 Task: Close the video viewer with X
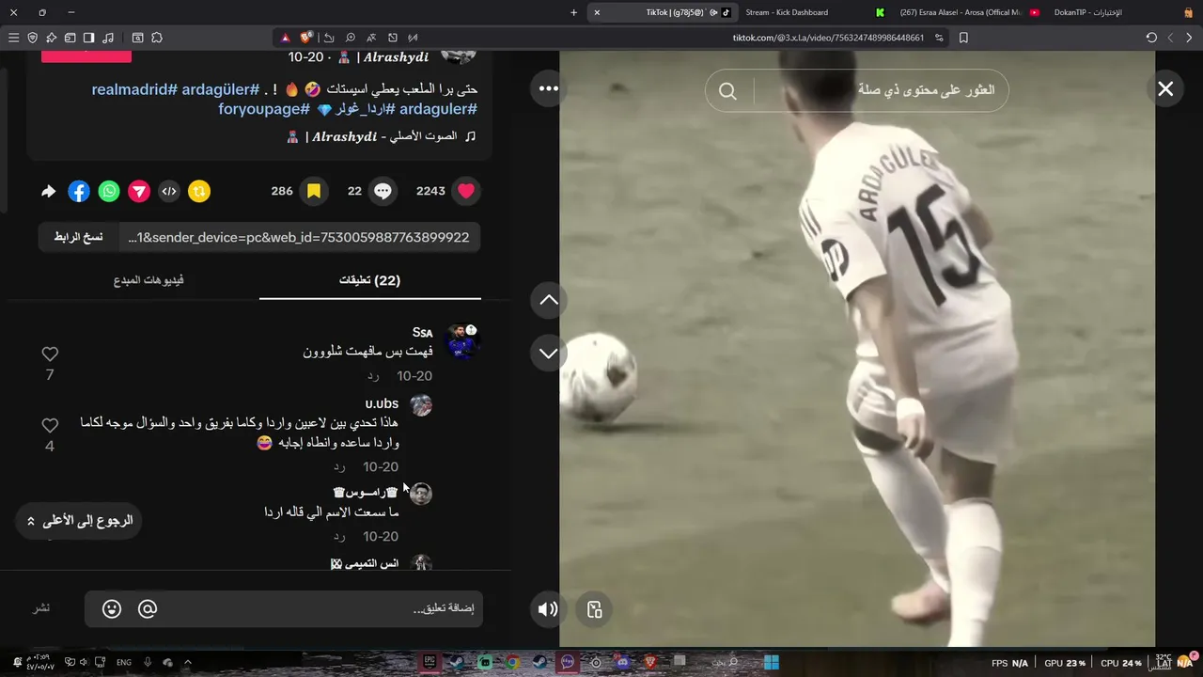click(x=1165, y=88)
